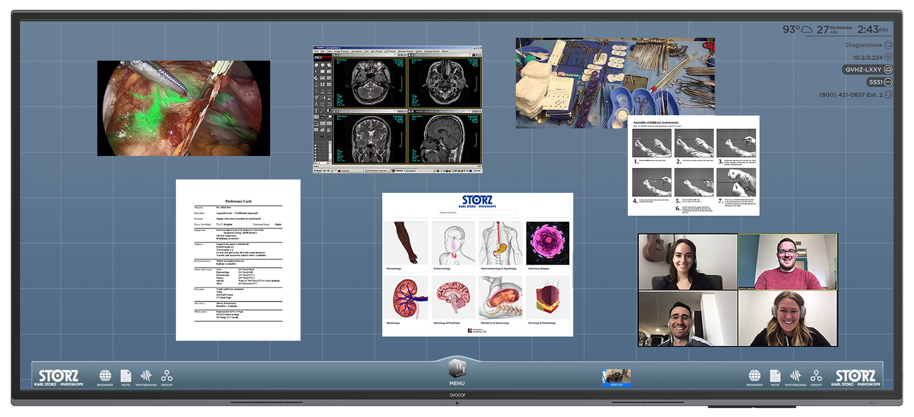Select the Nephrology category on the STORZ portal
The image size is (914, 417).
[407, 298]
